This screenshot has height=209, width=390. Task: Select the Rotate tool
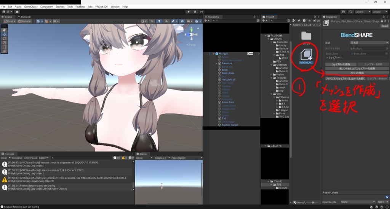click(4, 38)
